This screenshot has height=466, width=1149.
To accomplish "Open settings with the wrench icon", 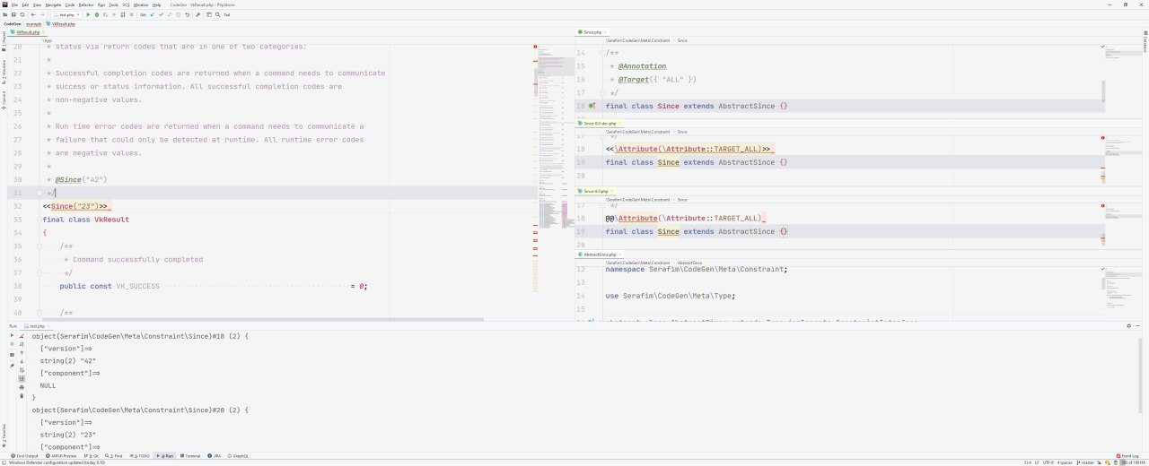I will [197, 14].
